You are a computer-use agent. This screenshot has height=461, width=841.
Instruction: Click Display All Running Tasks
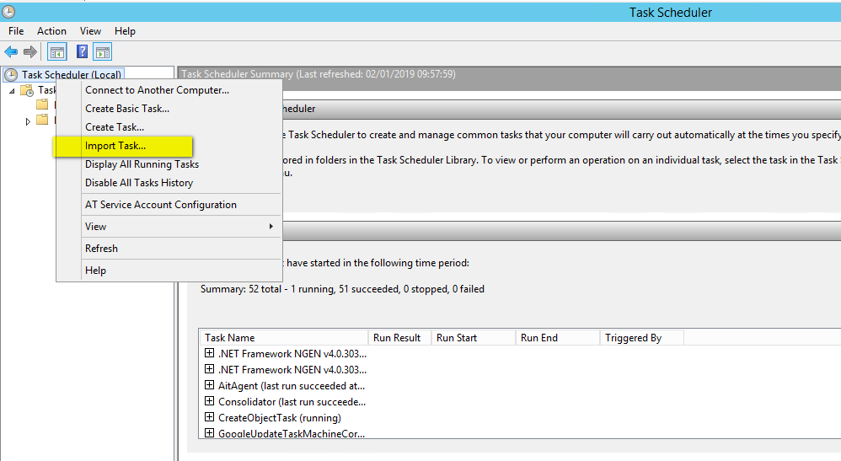[x=142, y=164]
